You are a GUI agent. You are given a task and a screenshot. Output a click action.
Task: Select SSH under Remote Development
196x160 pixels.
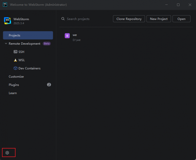tap(21, 52)
